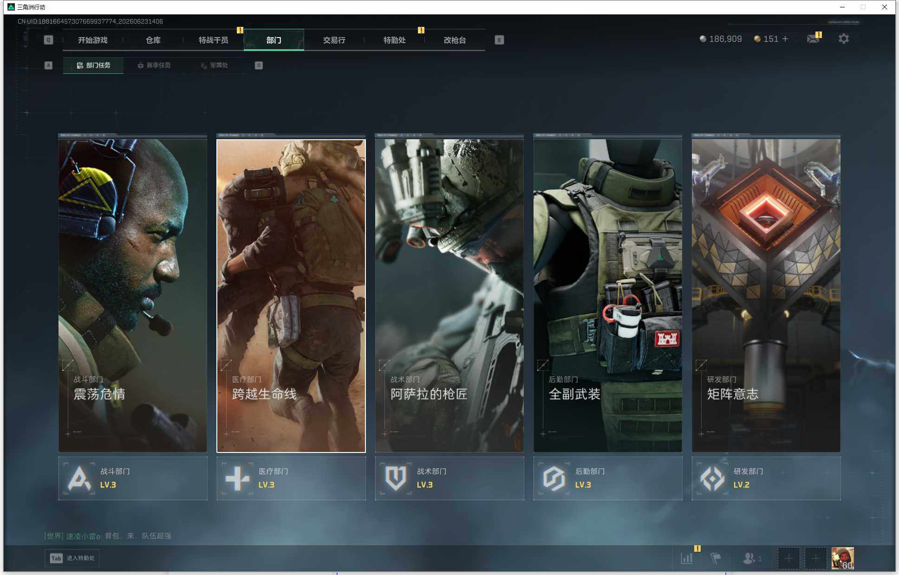The image size is (899, 575).
Task: Open the 交易行 tab
Action: click(334, 40)
